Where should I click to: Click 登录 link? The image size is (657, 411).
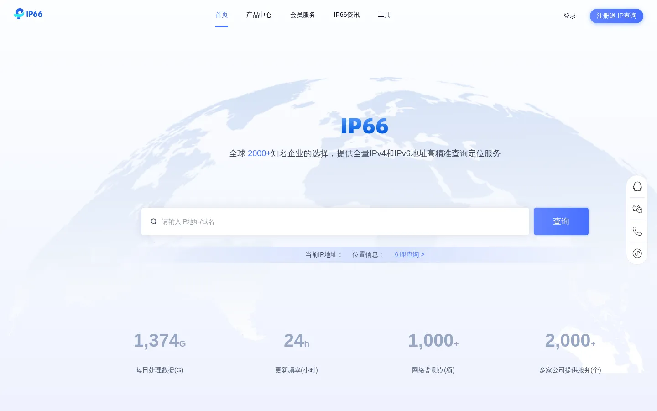point(570,16)
